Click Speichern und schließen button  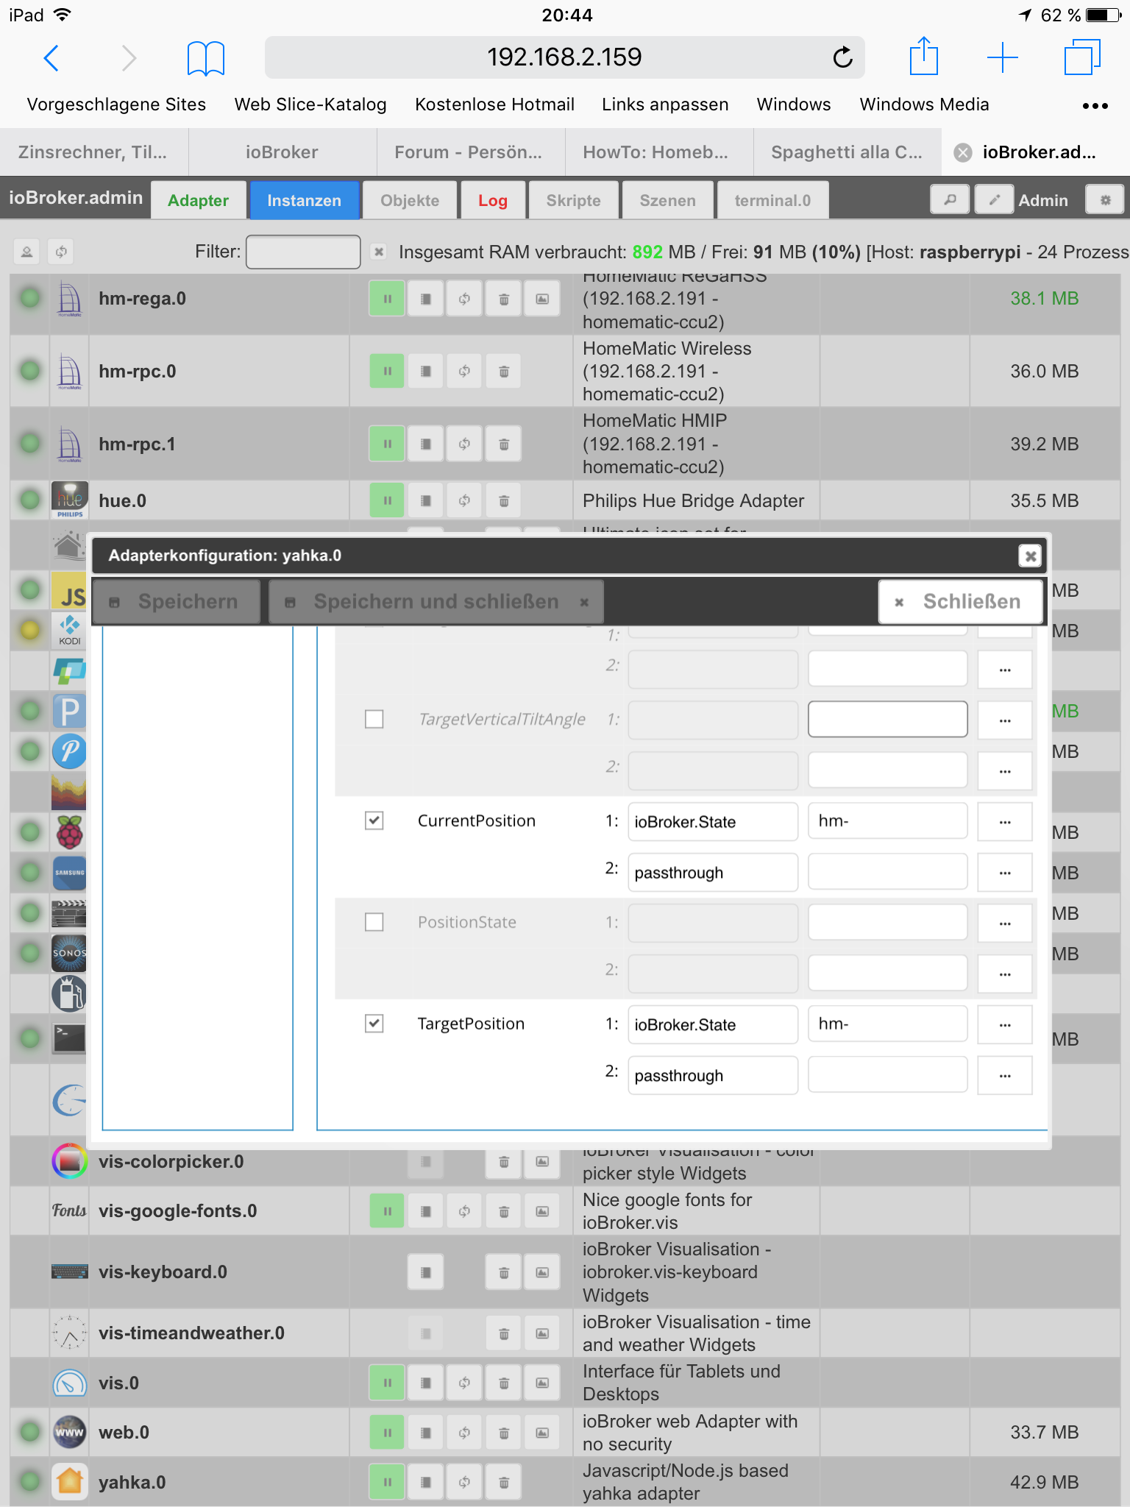click(436, 602)
